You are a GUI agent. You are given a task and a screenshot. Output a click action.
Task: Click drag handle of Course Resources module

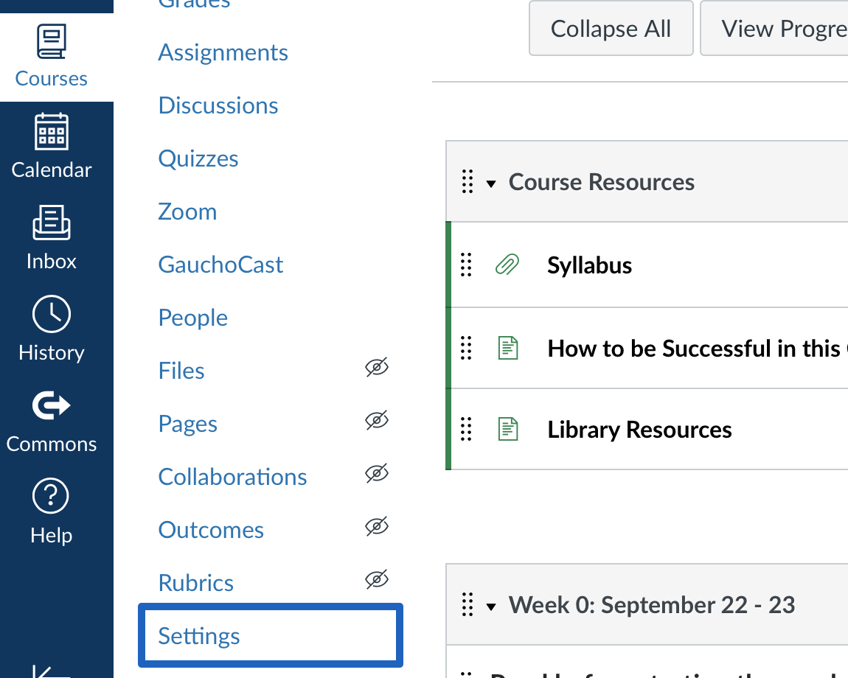click(x=468, y=182)
